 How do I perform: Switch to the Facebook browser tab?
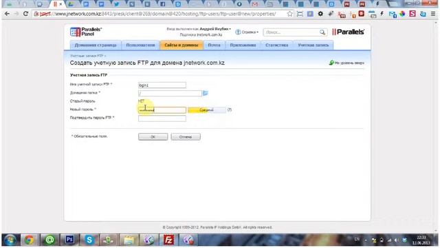[163, 4]
